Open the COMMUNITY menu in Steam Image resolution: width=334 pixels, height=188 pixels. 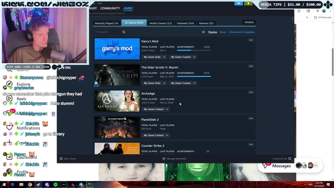pyautogui.click(x=110, y=8)
